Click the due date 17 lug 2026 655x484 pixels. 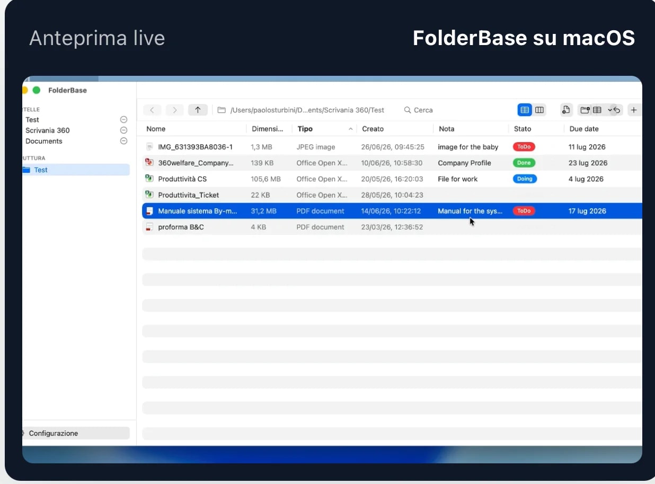pyautogui.click(x=587, y=211)
